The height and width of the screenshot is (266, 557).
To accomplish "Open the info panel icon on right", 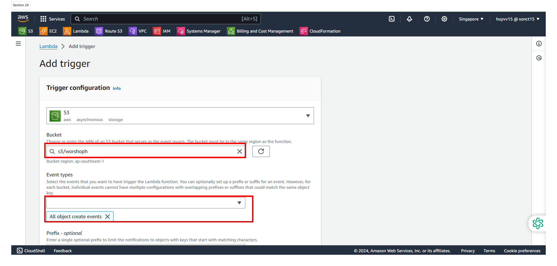I will [539, 44].
